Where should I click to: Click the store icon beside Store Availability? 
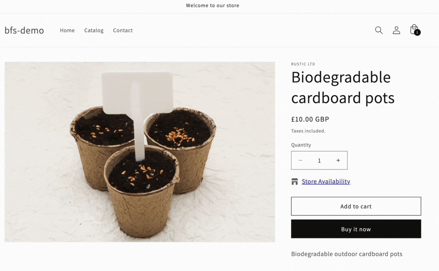pyautogui.click(x=295, y=182)
